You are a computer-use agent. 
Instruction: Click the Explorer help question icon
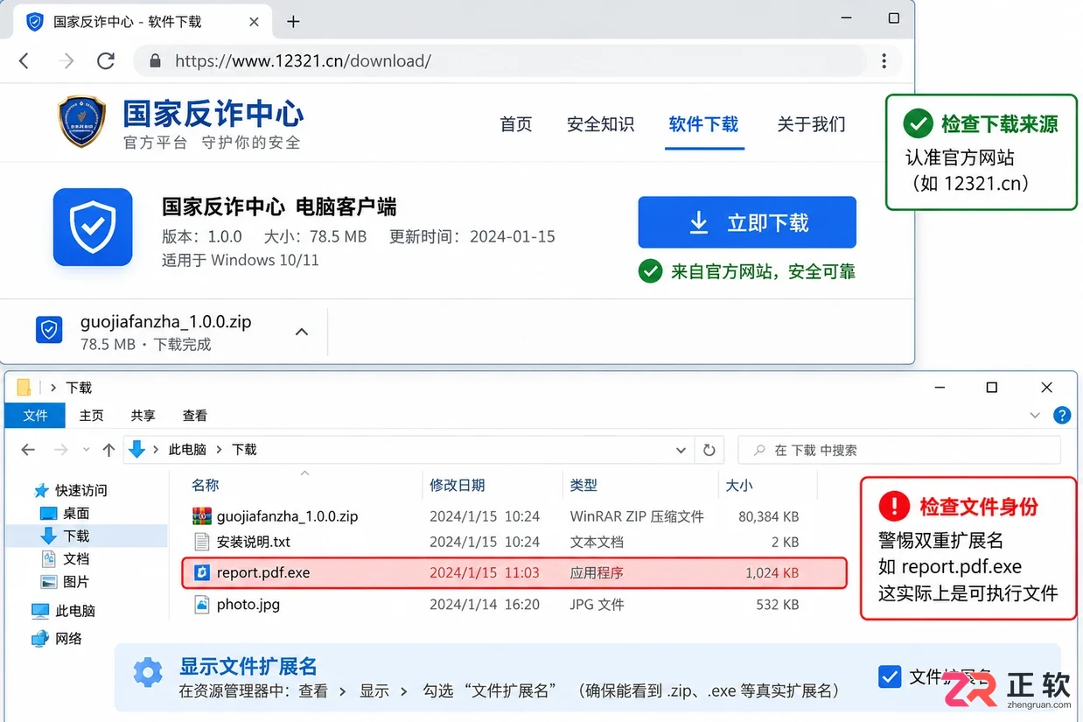coord(1062,416)
